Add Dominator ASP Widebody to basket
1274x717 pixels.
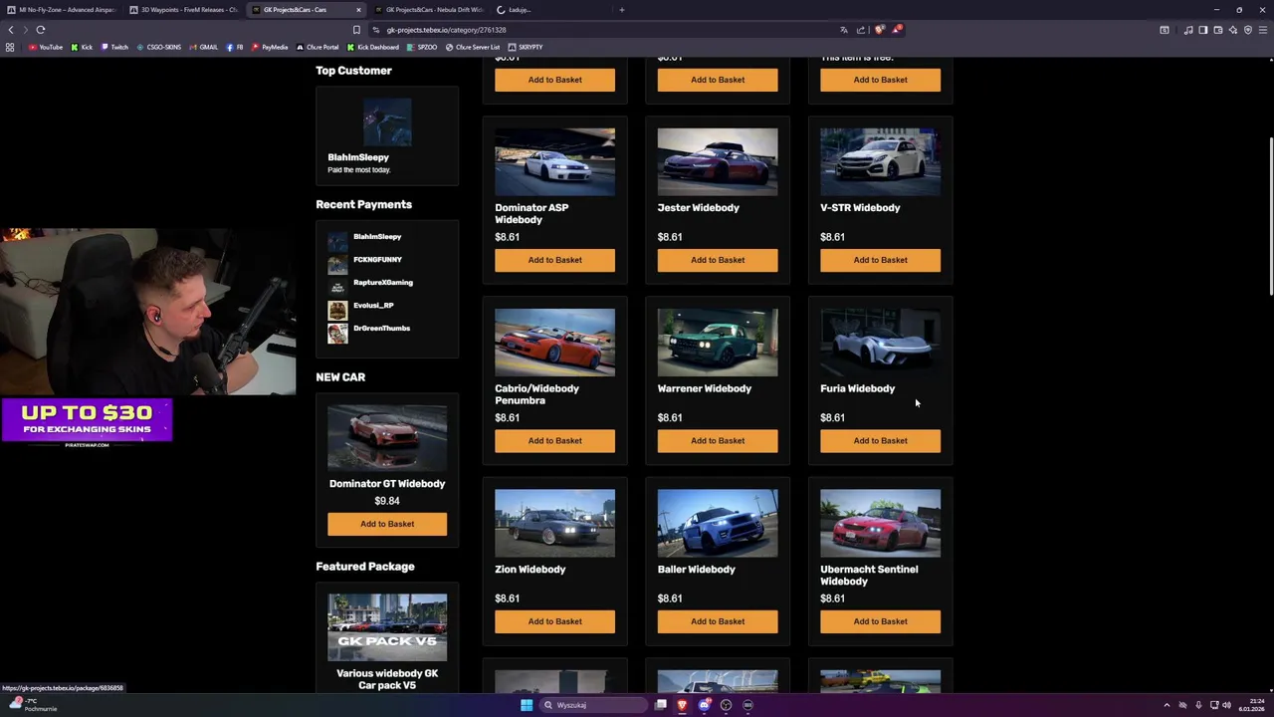point(554,260)
